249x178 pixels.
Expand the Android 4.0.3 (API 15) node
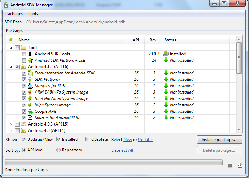[11, 124]
